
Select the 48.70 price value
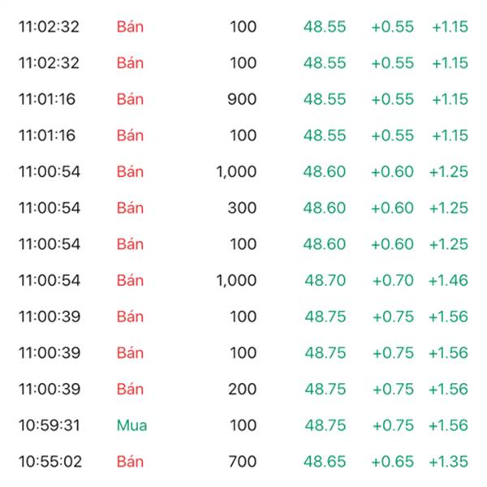click(x=325, y=280)
